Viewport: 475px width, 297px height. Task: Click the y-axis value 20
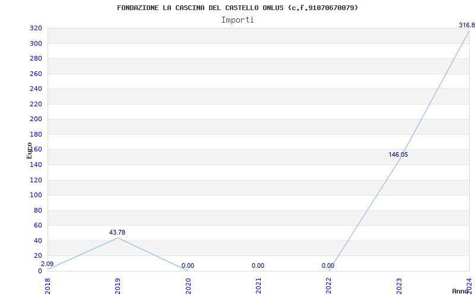coord(38,256)
